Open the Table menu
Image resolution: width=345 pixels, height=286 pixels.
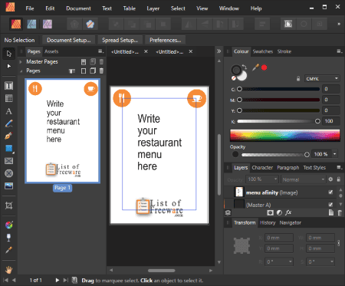click(x=130, y=8)
